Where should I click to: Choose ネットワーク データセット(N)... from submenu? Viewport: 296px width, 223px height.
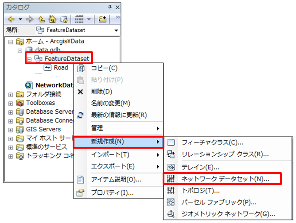pyautogui.click(x=225, y=179)
